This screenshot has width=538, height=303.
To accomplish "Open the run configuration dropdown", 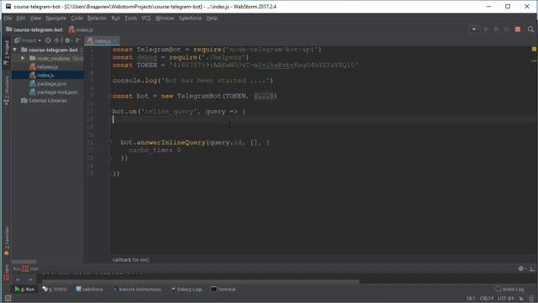I will click(x=474, y=29).
